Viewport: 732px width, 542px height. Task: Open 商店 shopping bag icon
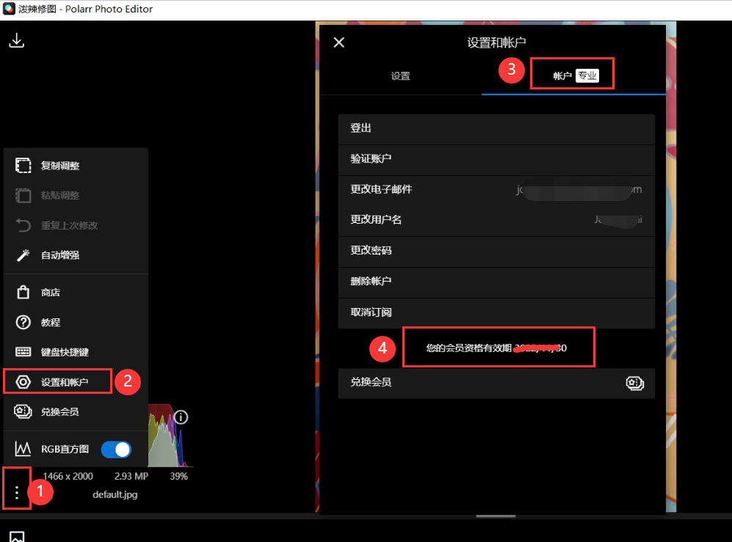23,293
